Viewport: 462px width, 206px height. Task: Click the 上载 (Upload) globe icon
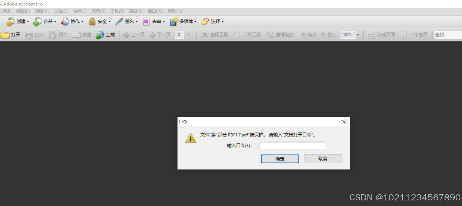(x=100, y=35)
